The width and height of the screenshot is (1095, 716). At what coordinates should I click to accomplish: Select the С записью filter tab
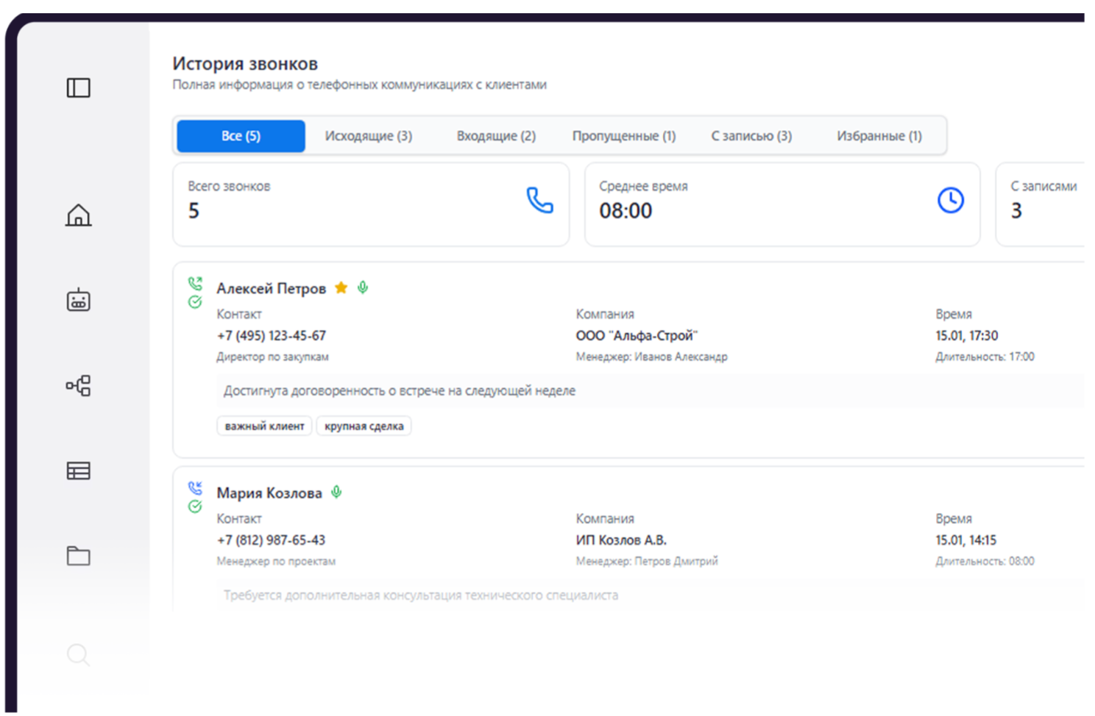click(750, 135)
